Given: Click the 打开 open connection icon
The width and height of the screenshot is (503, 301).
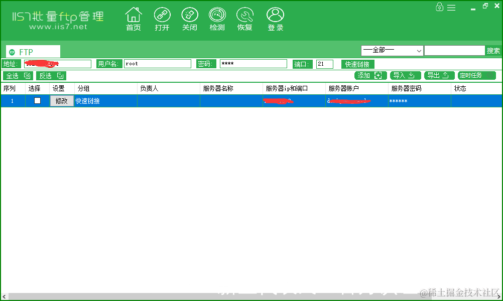Looking at the screenshot, I should point(162,19).
